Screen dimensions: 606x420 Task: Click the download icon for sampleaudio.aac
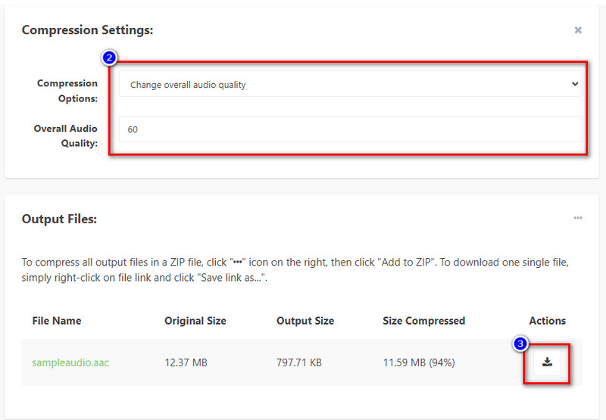point(548,362)
